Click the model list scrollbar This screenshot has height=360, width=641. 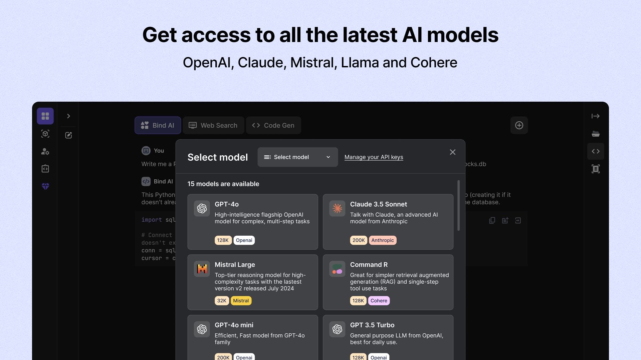click(x=458, y=205)
